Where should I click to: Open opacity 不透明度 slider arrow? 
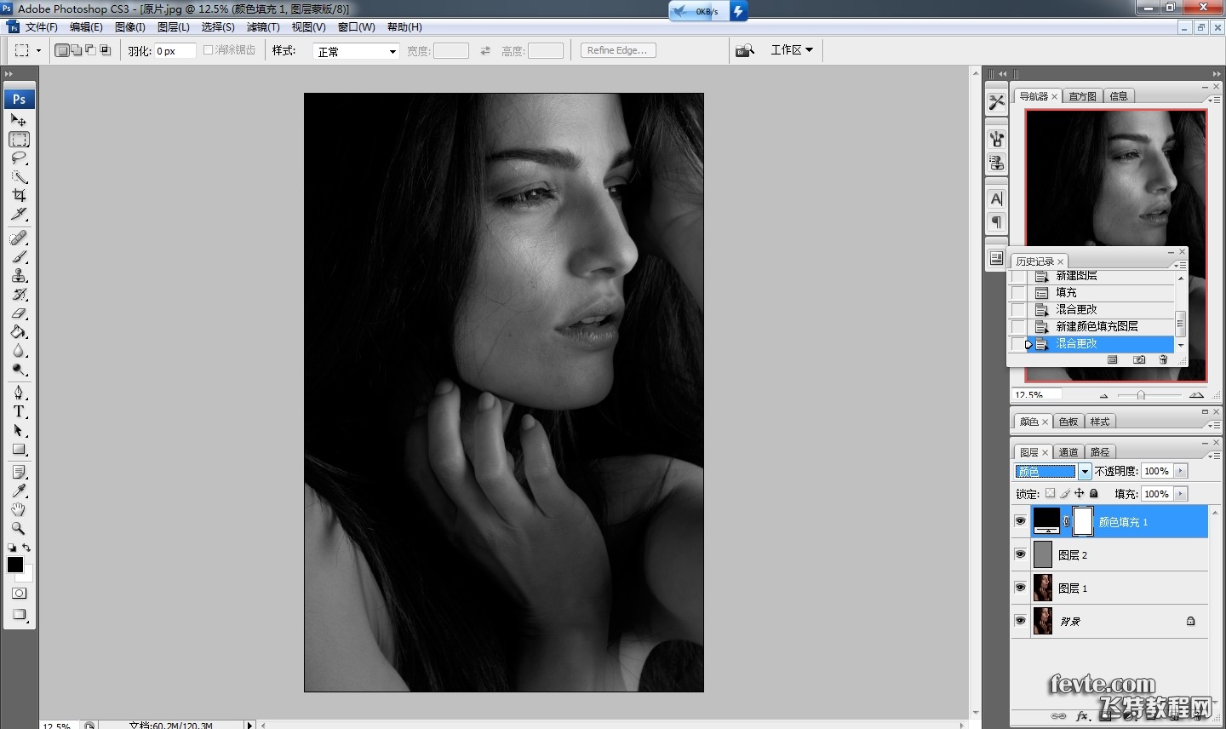1180,471
